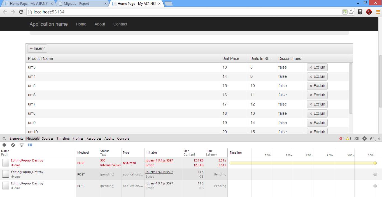Open a new browser tab
The image size is (382, 197).
coord(168,4)
